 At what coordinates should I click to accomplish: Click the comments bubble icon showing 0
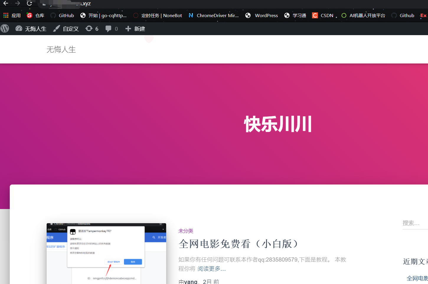coord(112,29)
